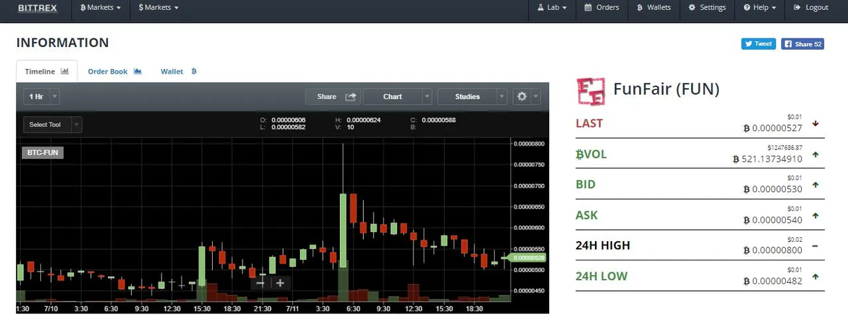Switch to the Timeline tab
This screenshot has height=328, width=848.
[46, 72]
